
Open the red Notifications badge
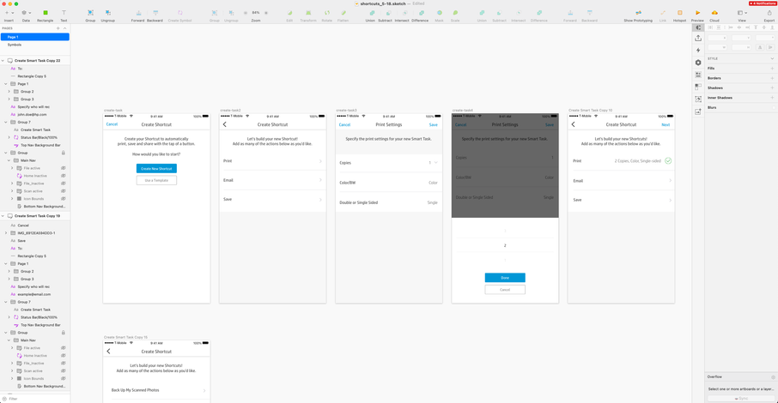click(x=763, y=3)
